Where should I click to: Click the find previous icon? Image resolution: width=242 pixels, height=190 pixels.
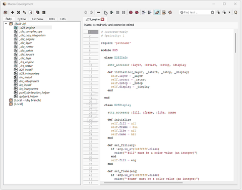(224, 13)
